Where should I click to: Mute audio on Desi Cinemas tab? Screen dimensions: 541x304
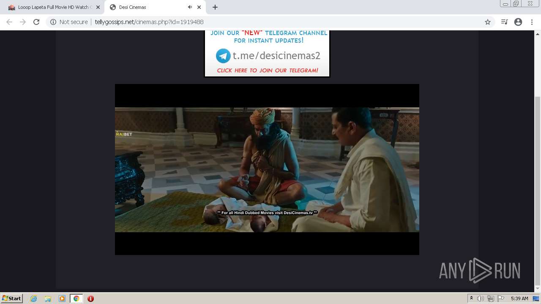click(x=190, y=7)
